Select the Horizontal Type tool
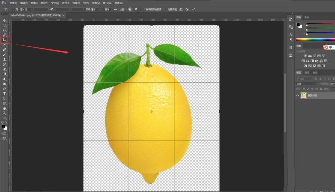Screen dimensions: 335x192 pyautogui.click(x=4, y=93)
